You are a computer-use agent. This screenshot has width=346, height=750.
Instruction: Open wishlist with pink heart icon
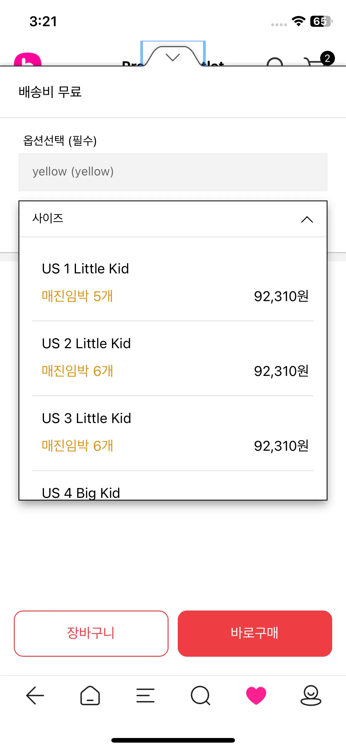tap(256, 695)
